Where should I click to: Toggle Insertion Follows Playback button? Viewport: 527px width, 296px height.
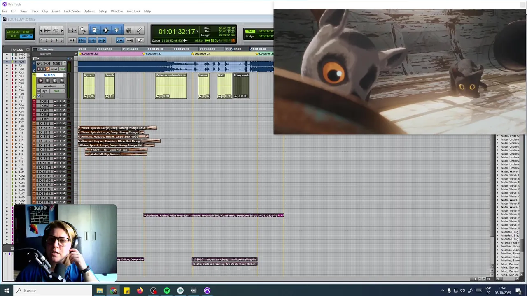coord(102,40)
